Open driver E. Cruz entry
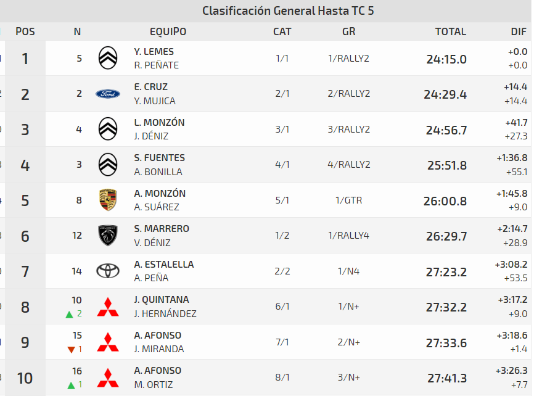Viewport: 534px width, 396px height. point(151,87)
